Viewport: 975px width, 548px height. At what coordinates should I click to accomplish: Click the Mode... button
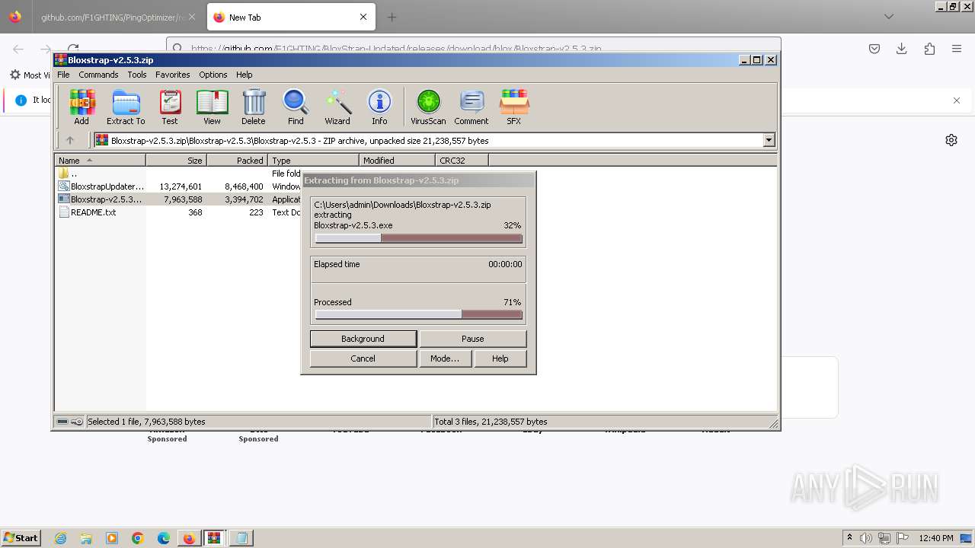point(445,358)
